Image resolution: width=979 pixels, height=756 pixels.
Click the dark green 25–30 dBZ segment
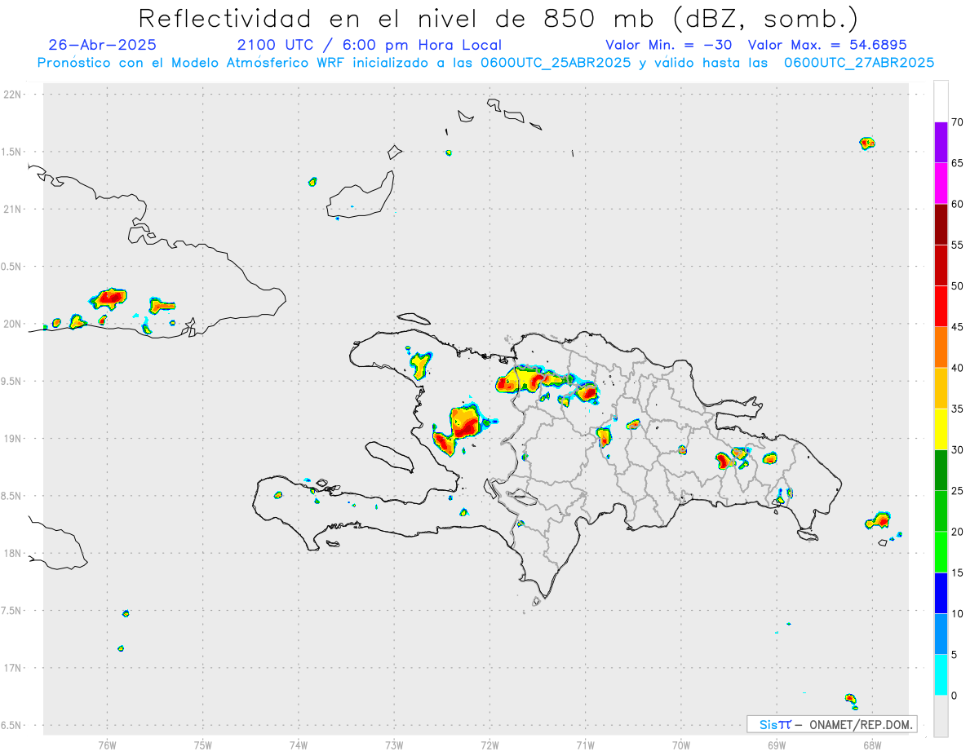(x=941, y=471)
